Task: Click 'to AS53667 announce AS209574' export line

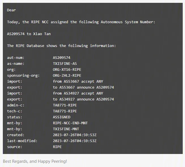Action: pos(83,87)
